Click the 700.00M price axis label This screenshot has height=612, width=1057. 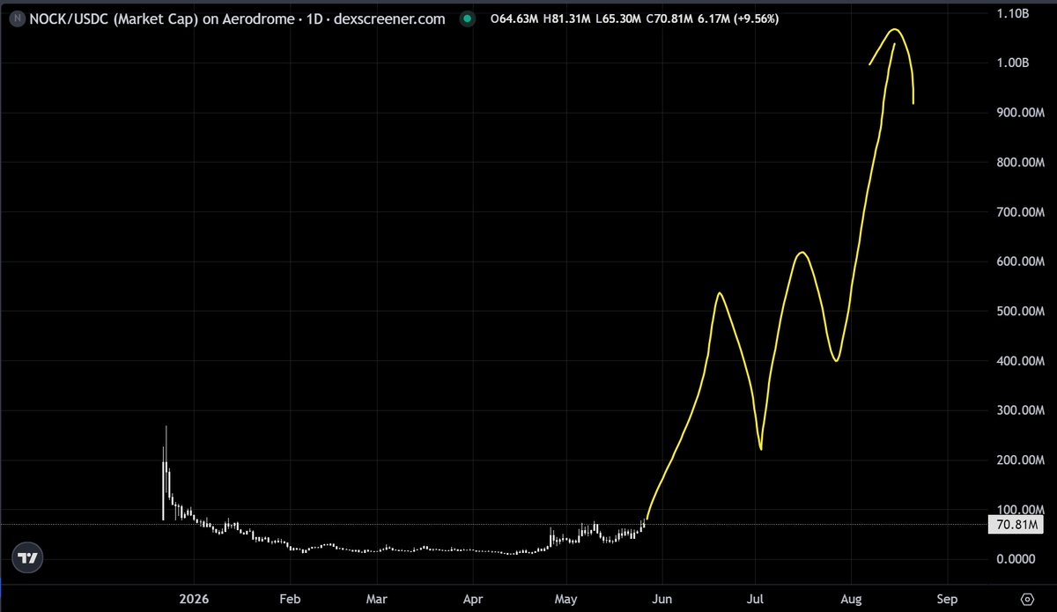[1020, 212]
